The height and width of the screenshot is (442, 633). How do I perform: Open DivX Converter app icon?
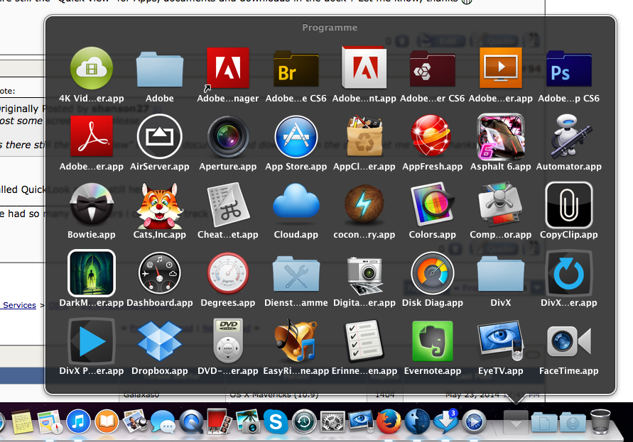(x=569, y=273)
